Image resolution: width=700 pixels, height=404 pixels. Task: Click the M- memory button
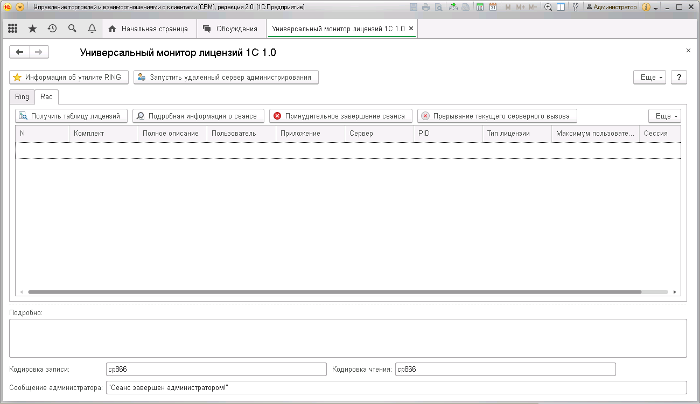click(x=532, y=7)
